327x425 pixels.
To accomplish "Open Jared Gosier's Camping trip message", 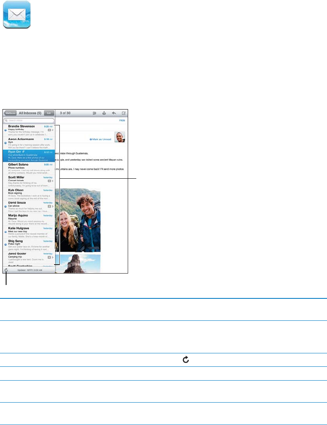I will 29,258.
